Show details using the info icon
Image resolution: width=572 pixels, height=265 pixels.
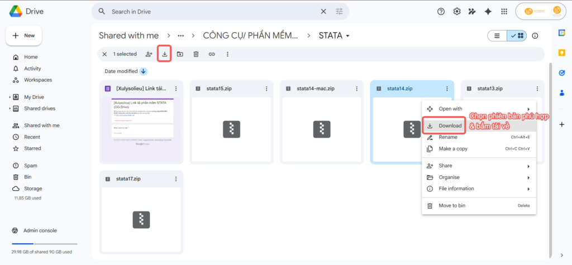coord(535,36)
